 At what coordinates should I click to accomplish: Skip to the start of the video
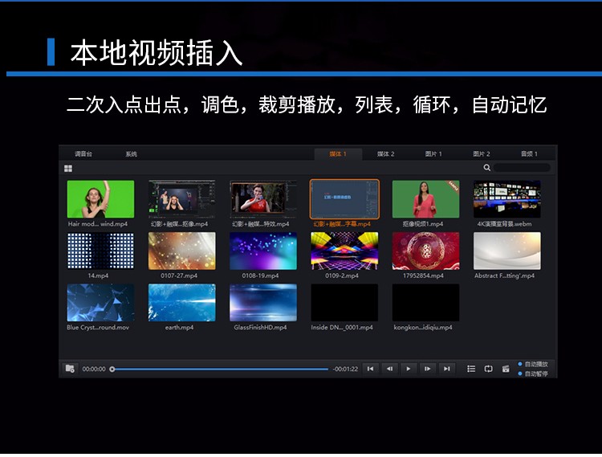pos(370,369)
